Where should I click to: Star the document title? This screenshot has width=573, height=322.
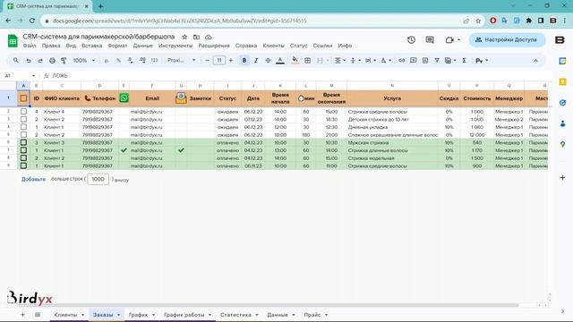pyautogui.click(x=184, y=37)
